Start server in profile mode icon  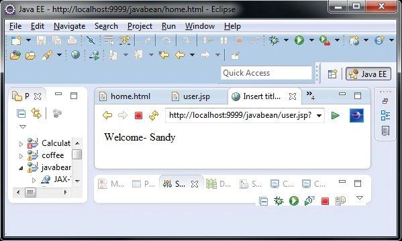309,201
